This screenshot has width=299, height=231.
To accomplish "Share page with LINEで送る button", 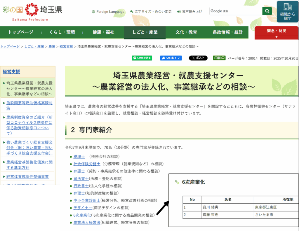I will click(142, 58).
